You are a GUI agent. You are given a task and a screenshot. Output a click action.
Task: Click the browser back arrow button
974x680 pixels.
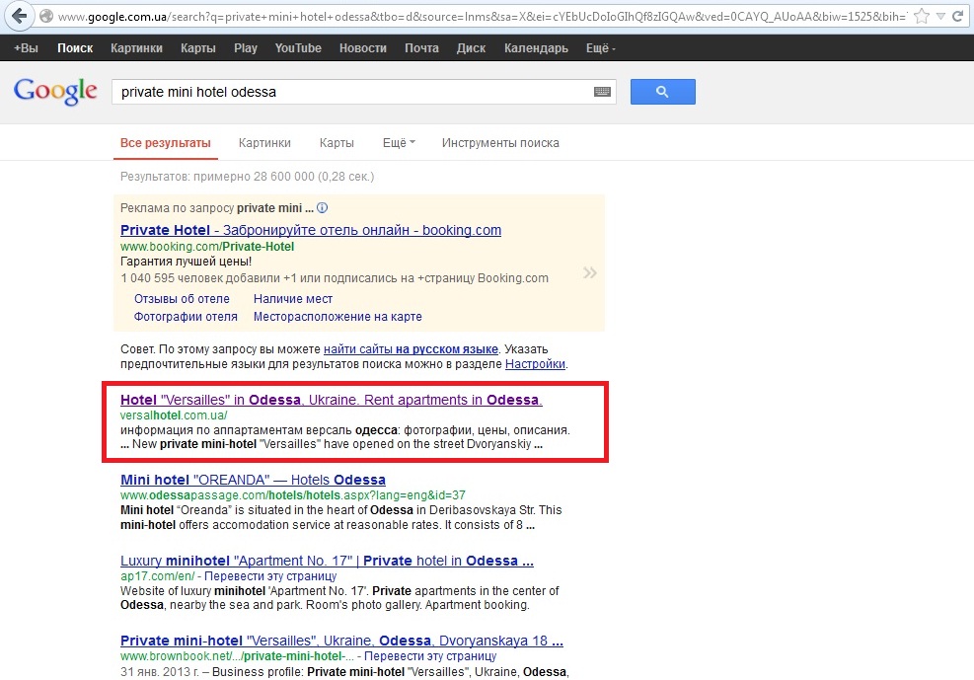(19, 17)
